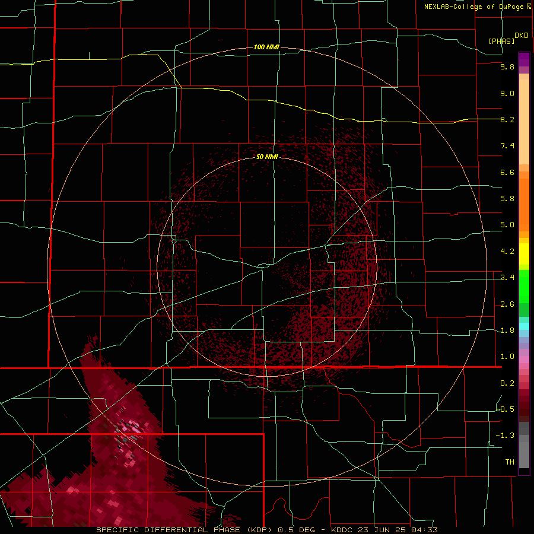The image size is (534, 534).
Task: Click the 0.5 DEG elevation text in caption
Action: [x=297, y=530]
